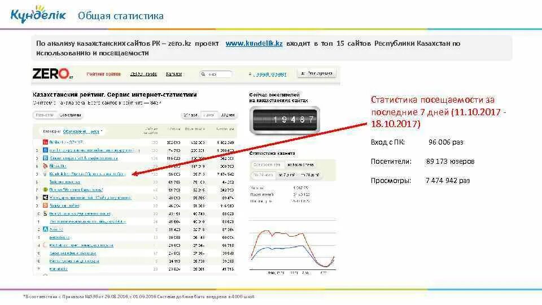Click the black favicon in rating row 8
The width and height of the screenshot is (542, 305).
click(45, 198)
